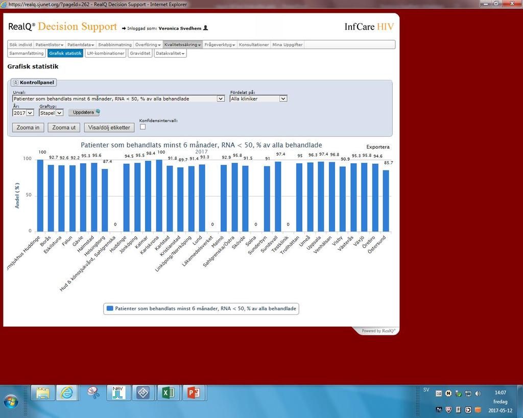Click the Exportera link
The image size is (523, 418).
point(377,146)
